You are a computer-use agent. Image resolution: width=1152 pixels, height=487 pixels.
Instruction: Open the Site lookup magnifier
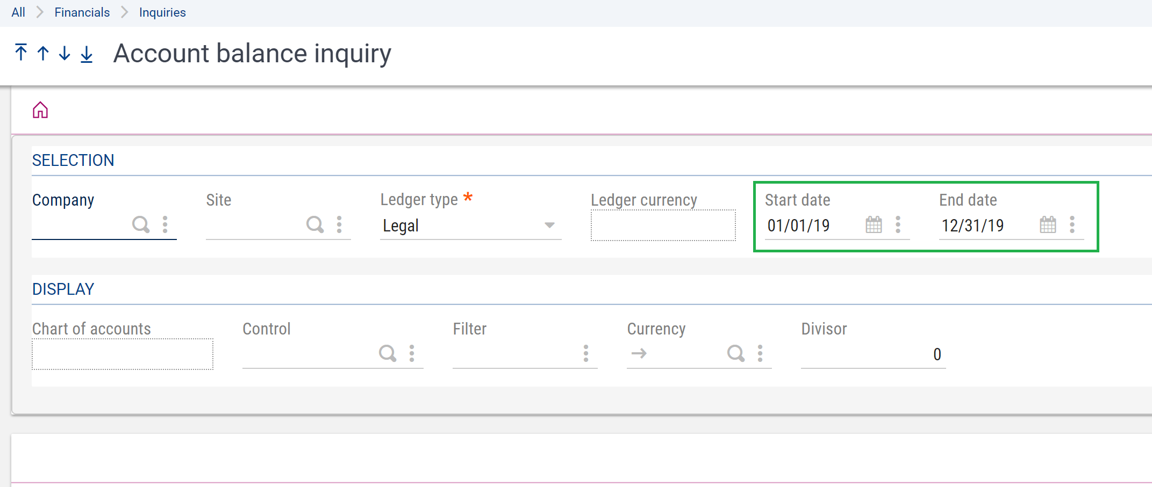315,225
